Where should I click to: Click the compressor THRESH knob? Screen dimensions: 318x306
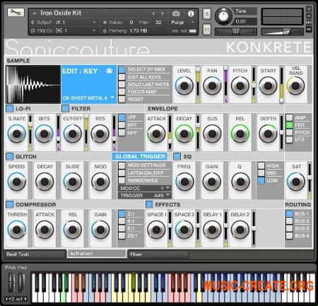17,230
